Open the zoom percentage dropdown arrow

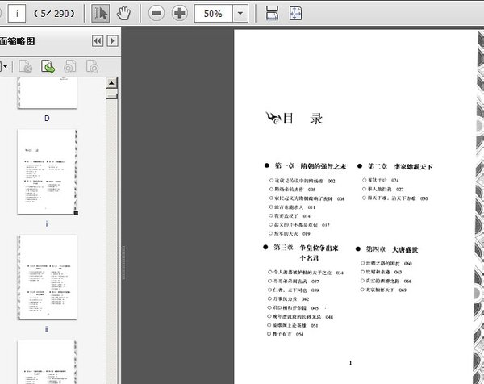tap(240, 13)
